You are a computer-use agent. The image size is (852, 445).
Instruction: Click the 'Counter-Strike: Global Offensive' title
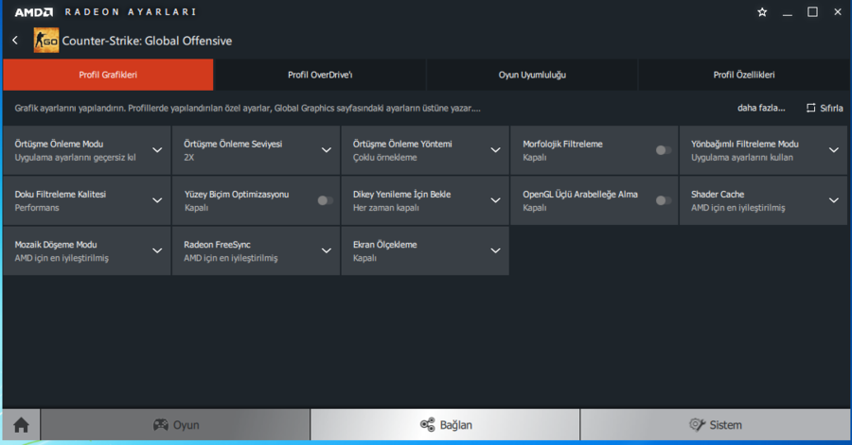147,41
